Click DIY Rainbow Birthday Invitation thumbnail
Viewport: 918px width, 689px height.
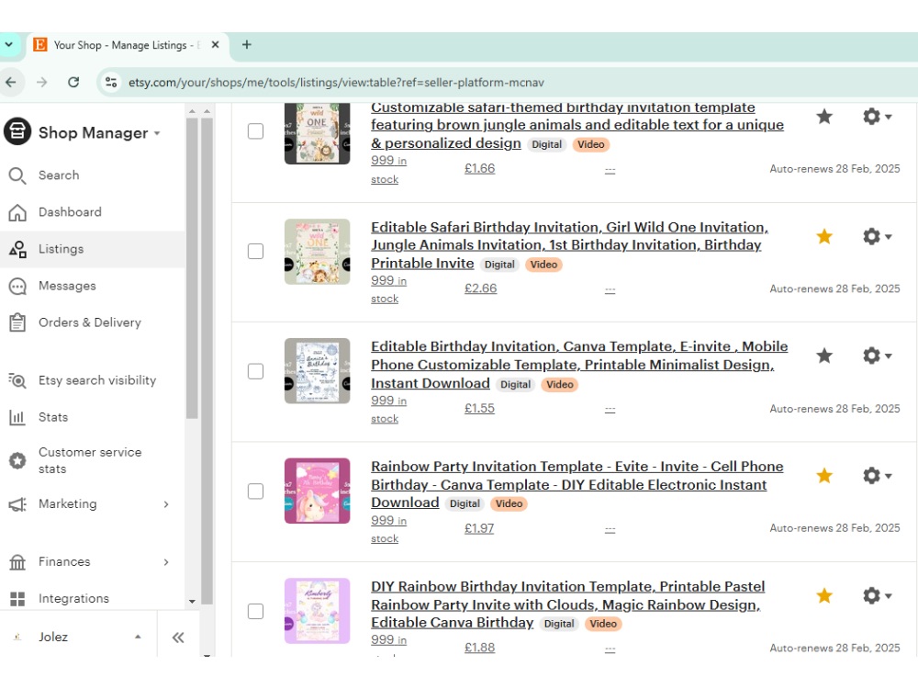(318, 611)
